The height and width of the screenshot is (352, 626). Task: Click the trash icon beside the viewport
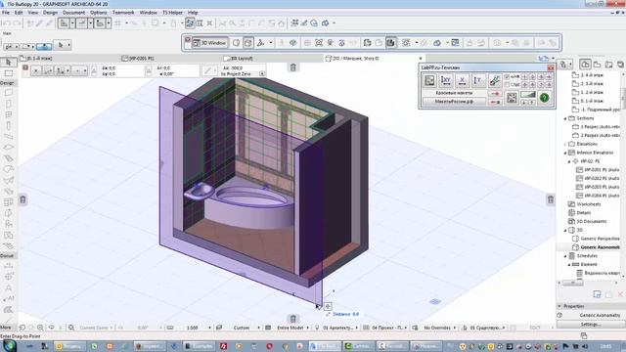coord(23,199)
